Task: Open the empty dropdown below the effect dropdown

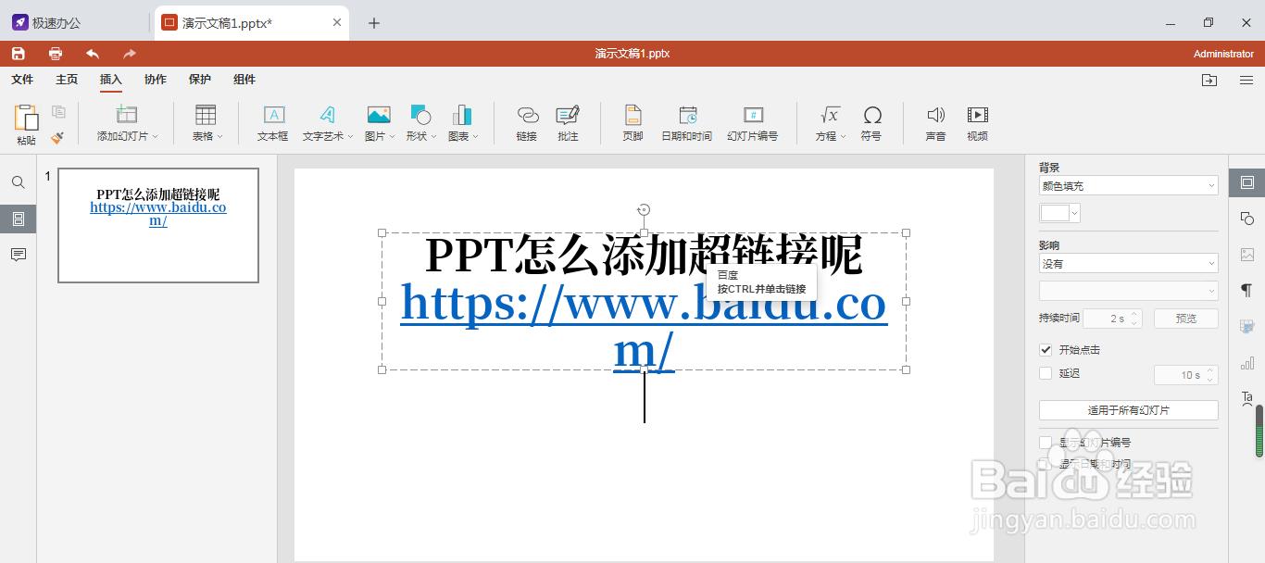Action: [x=1128, y=291]
